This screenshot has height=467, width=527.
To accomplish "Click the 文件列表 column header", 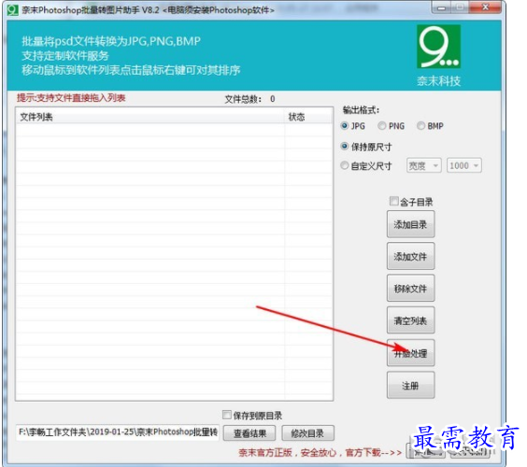I will [x=150, y=117].
